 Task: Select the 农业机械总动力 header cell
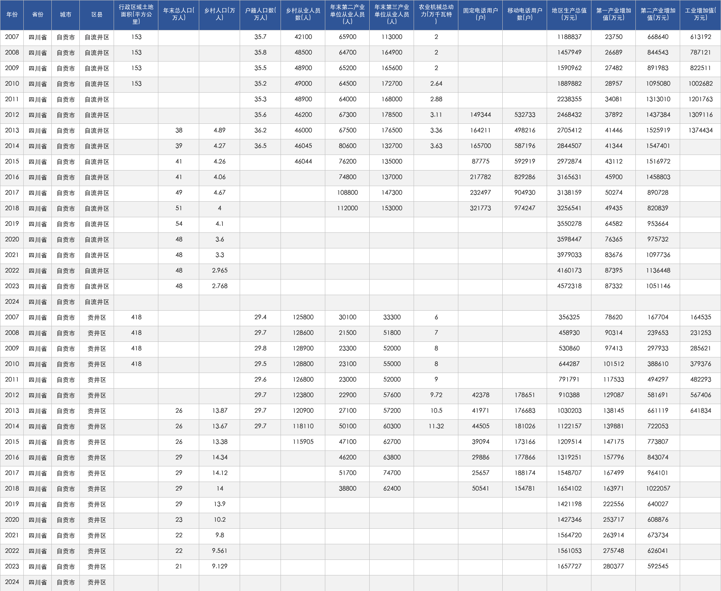click(436, 15)
